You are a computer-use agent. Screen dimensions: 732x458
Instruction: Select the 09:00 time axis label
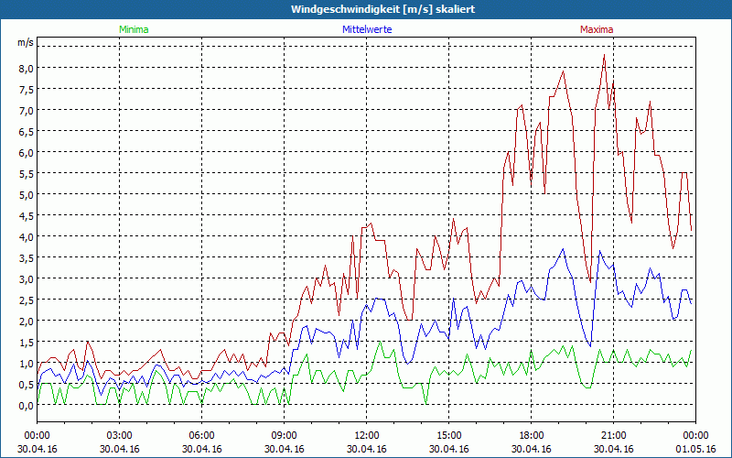click(x=285, y=435)
